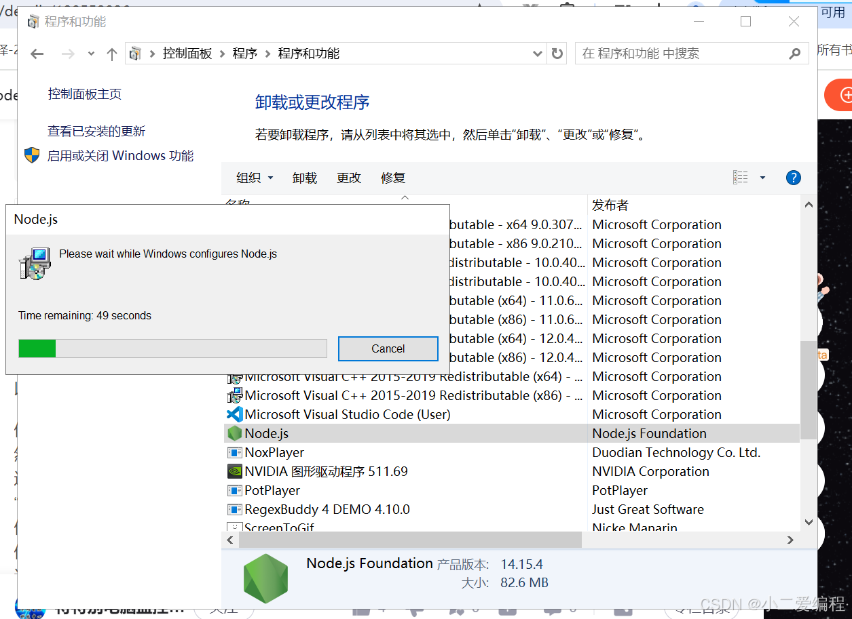This screenshot has height=619, width=852.
Task: Click the vertical scrollbar up arrow
Action: point(809,204)
